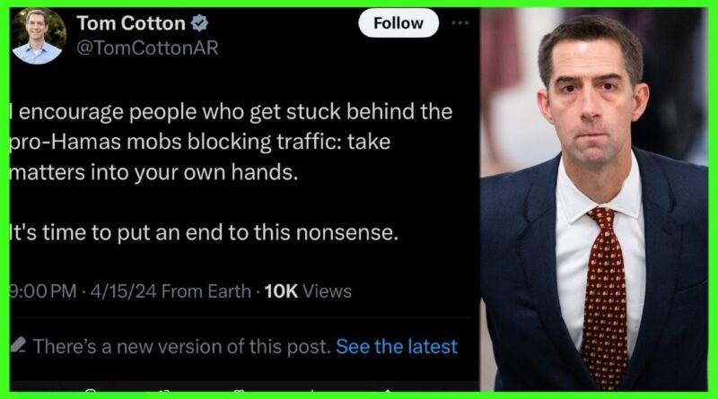718x399 pixels.
Task: Click the 'From Earth' location text
Action: (x=206, y=291)
